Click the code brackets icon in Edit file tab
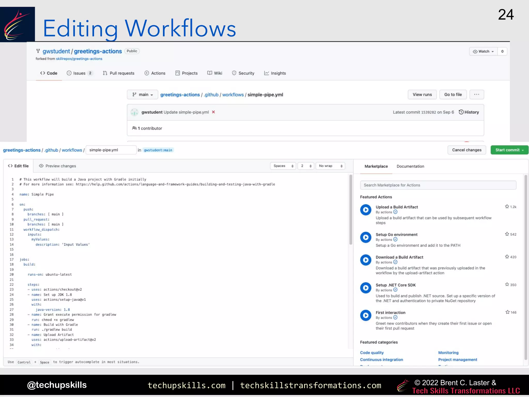Screen dimensions: 529x397 pos(10,166)
